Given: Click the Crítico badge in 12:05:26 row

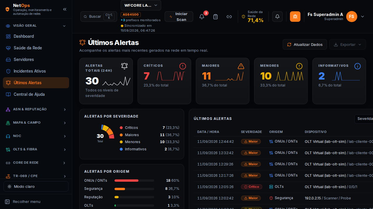Looking at the screenshot, I should coord(251,187).
